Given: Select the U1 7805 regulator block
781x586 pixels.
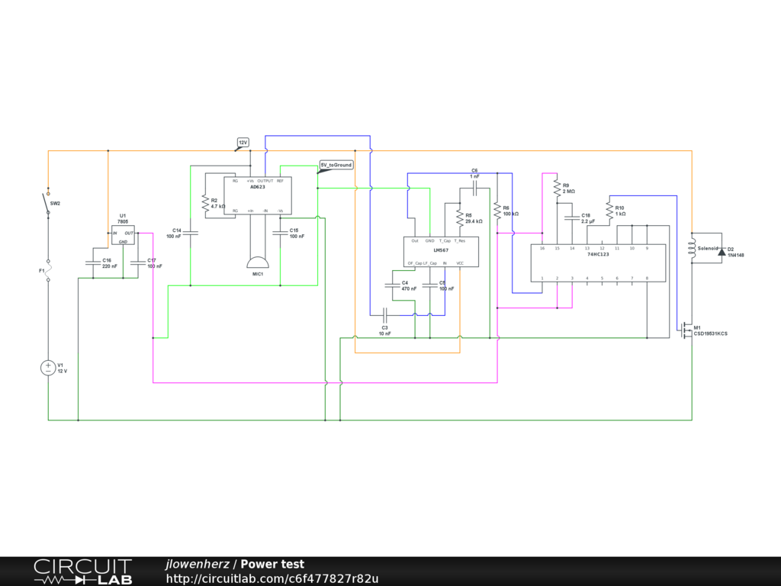Looking at the screenshot, I should point(123,237).
